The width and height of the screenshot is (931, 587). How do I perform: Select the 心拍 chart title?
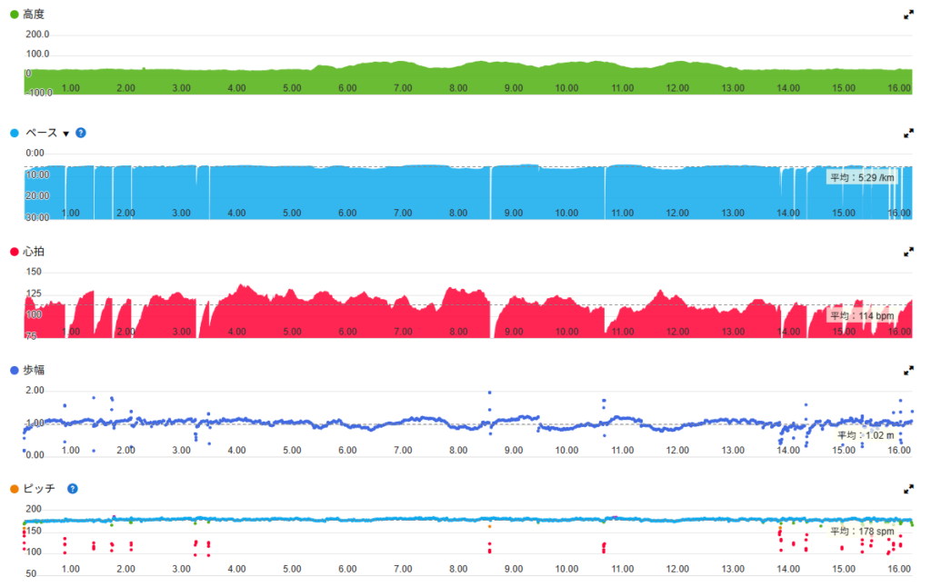tap(35, 251)
